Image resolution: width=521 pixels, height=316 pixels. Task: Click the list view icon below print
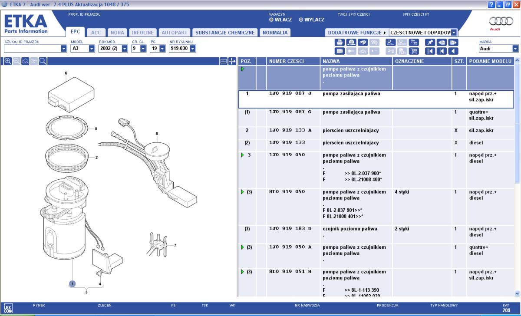pos(340,51)
